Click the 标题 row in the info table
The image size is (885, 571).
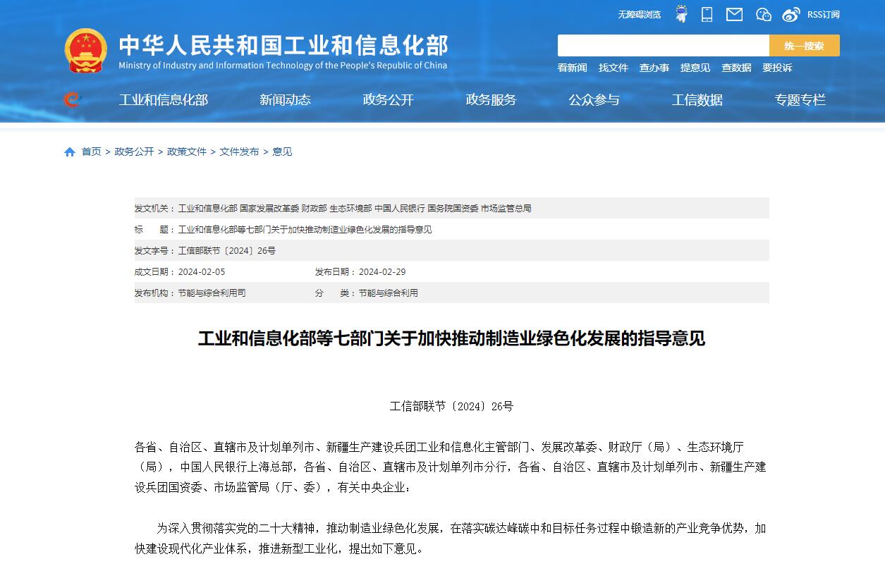tap(451, 230)
